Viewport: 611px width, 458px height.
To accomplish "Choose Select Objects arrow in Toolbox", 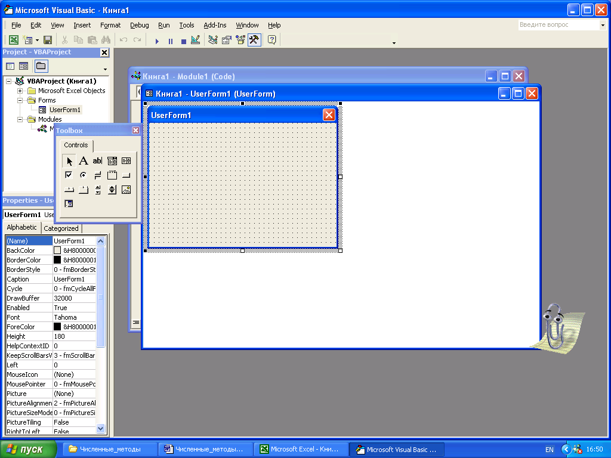I will point(69,161).
